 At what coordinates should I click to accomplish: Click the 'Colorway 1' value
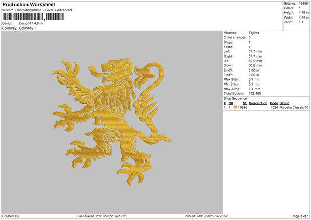pyautogui.click(x=27, y=28)
